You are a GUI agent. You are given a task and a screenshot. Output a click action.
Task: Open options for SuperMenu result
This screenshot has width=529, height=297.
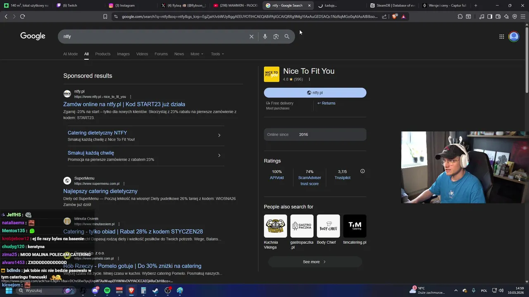point(124,184)
